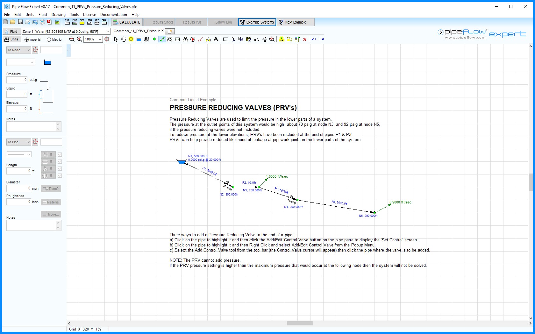
Task: Click the Redo arrow icon
Action: coord(322,39)
